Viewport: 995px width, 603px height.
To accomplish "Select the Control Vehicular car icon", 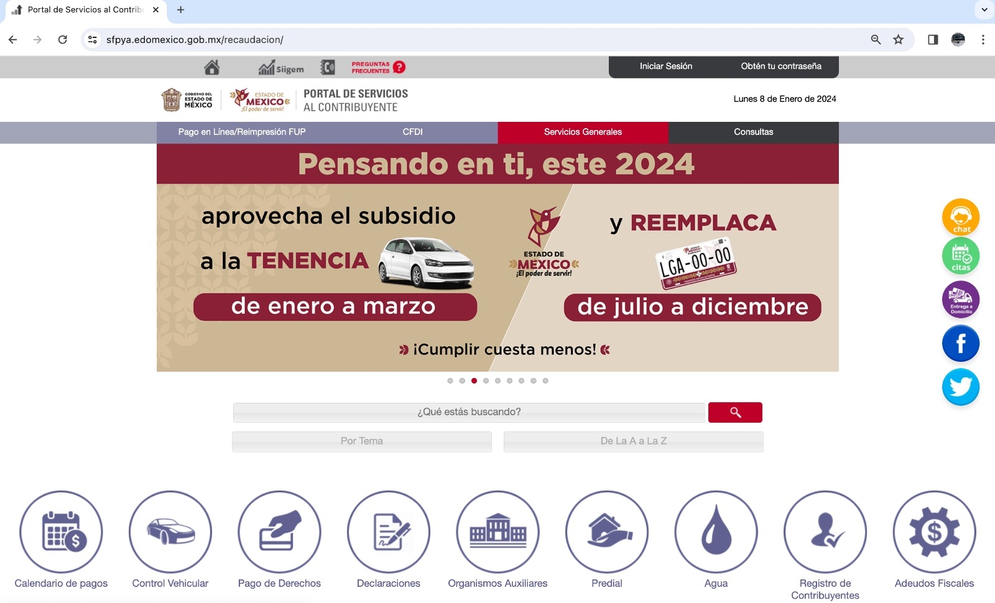I will [x=170, y=532].
